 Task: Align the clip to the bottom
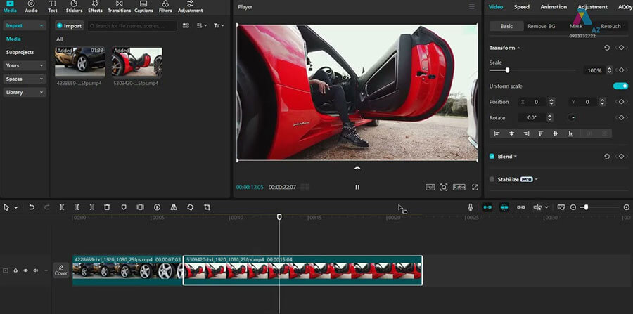[x=570, y=133]
